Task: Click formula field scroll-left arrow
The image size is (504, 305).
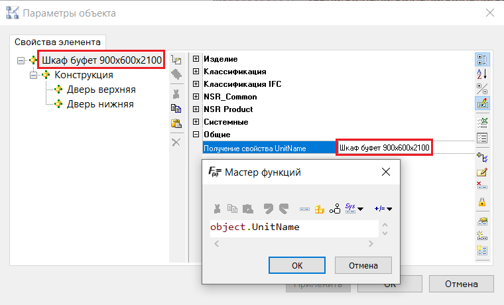Action: pyautogui.click(x=217, y=244)
